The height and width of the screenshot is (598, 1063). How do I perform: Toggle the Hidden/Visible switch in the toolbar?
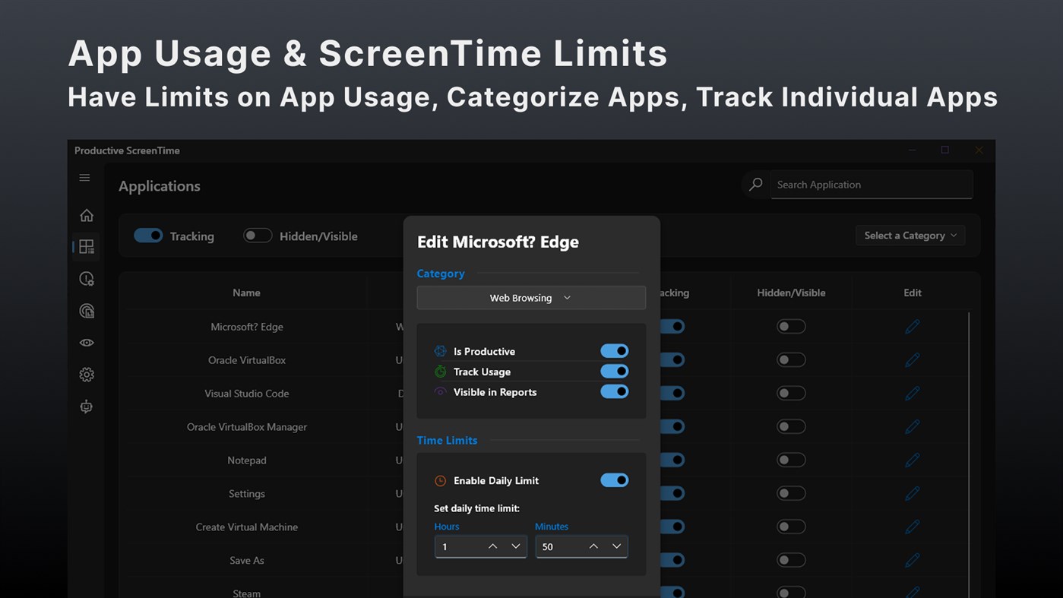[258, 236]
